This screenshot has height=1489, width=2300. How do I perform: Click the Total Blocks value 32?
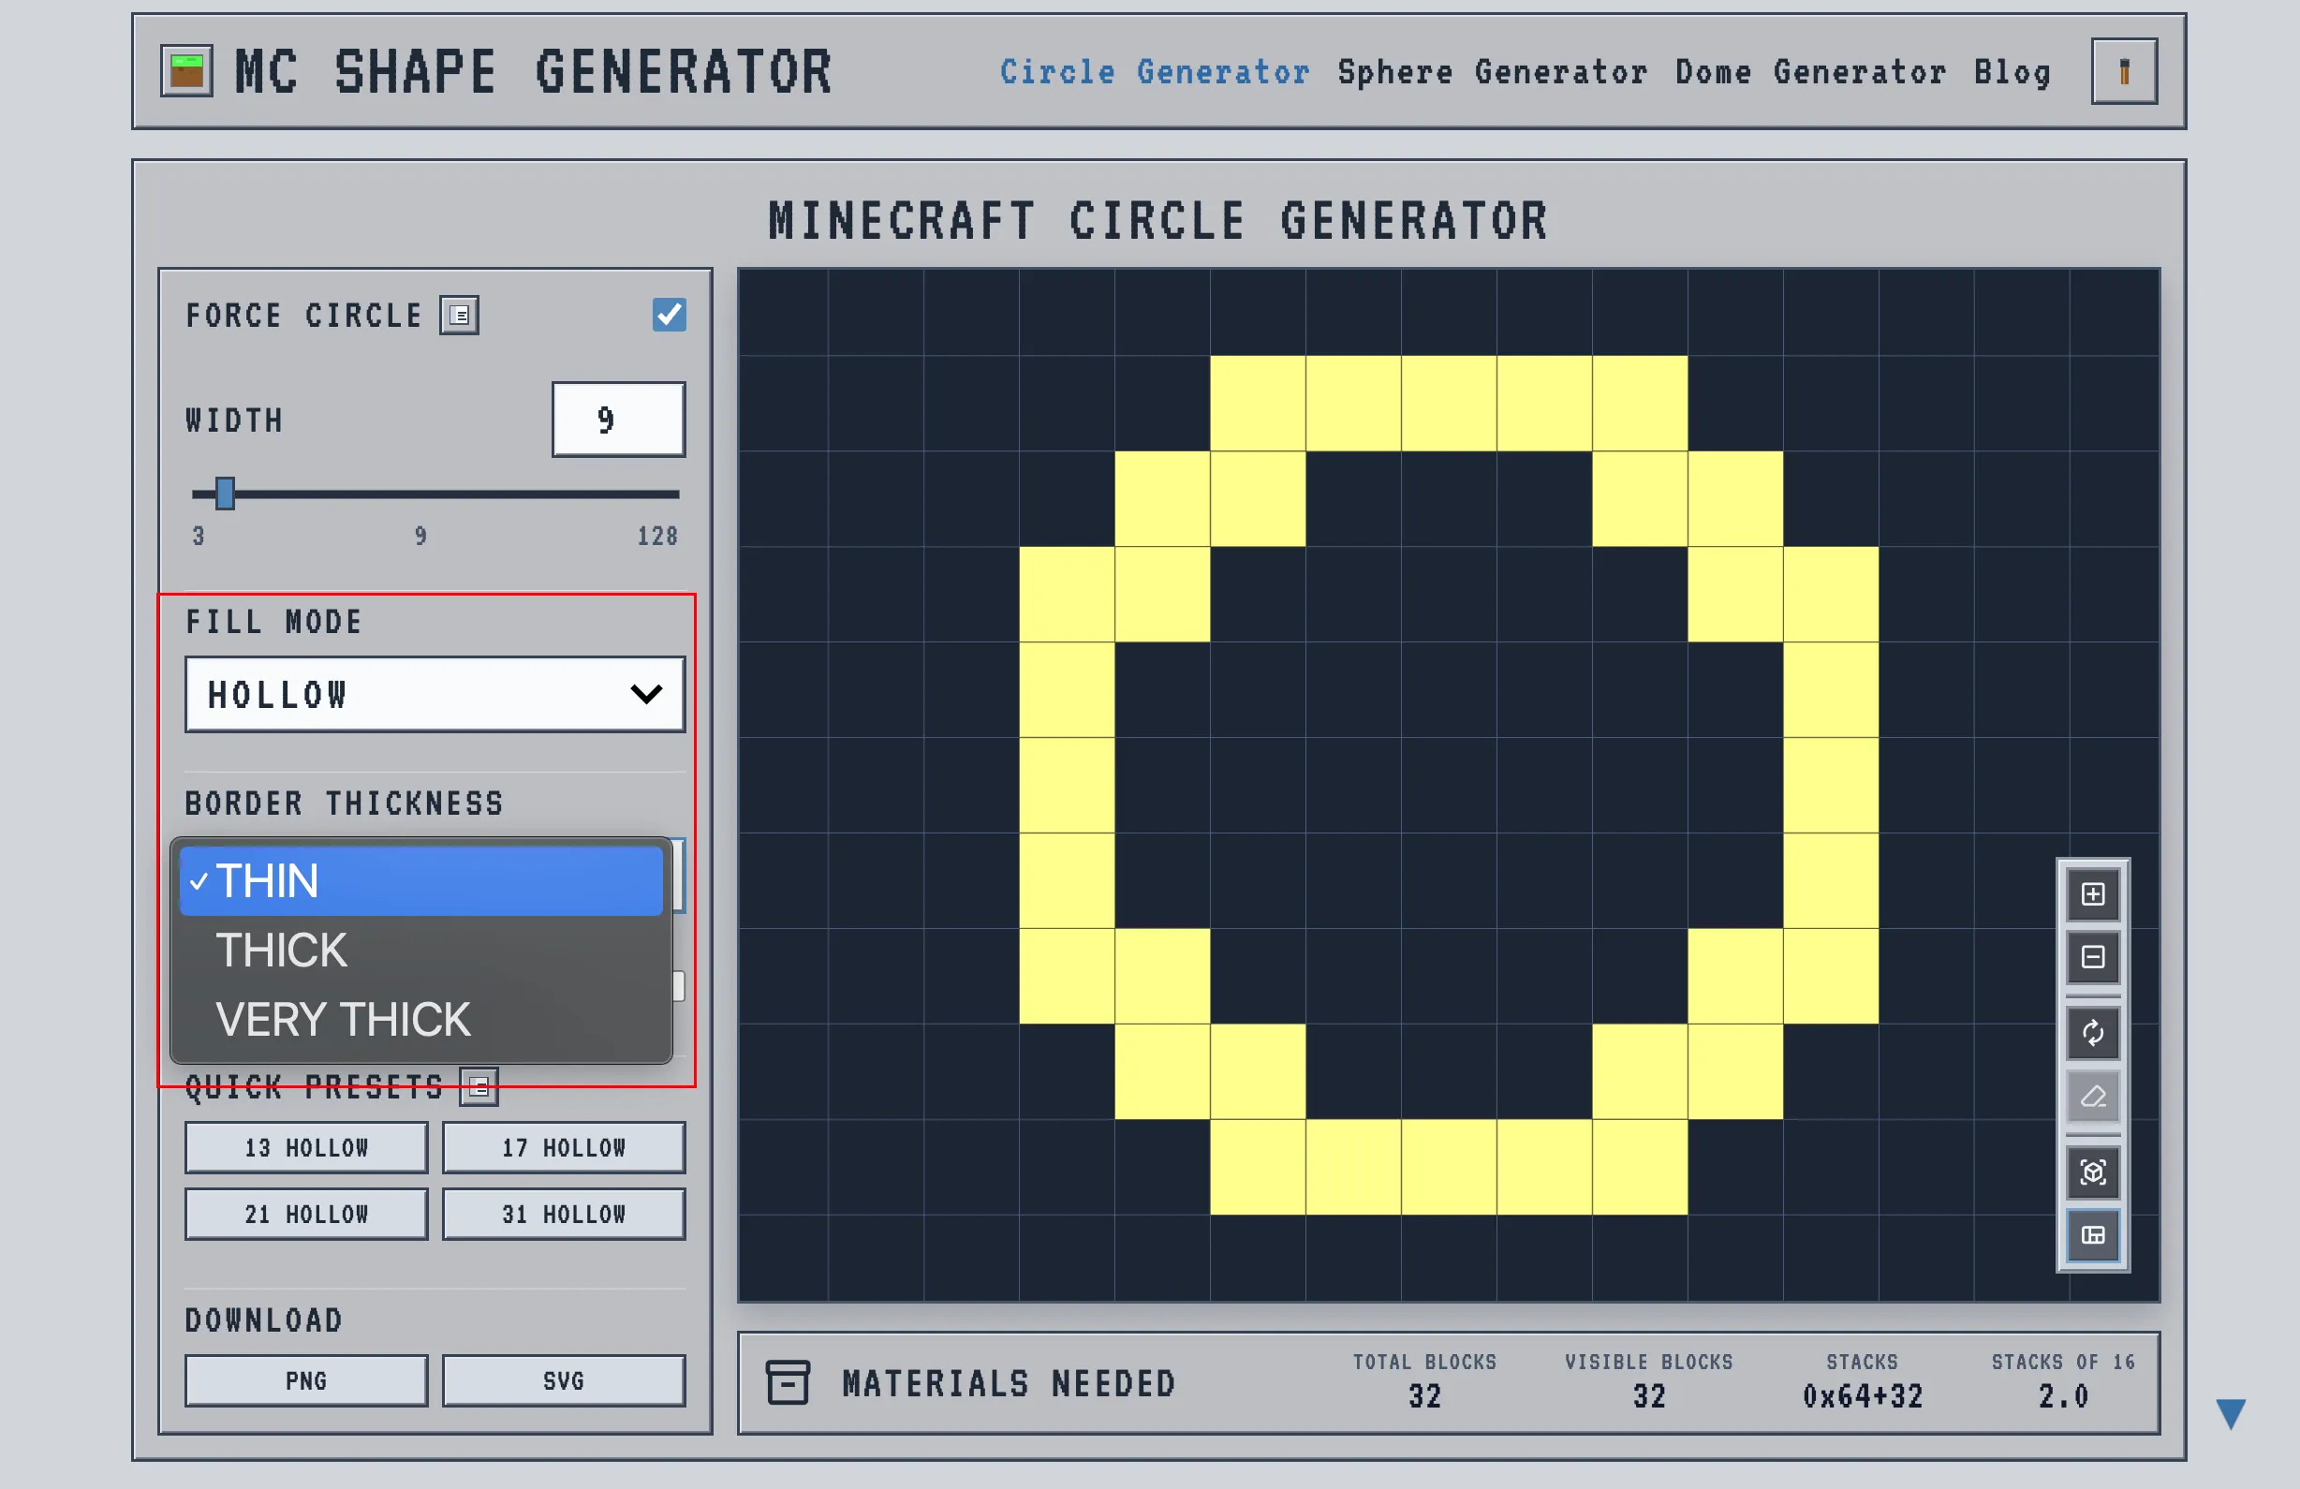pyautogui.click(x=1424, y=1396)
